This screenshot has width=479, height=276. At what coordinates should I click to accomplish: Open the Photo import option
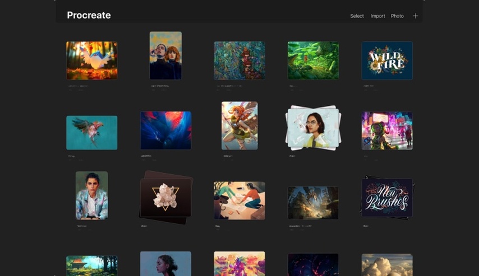point(397,16)
